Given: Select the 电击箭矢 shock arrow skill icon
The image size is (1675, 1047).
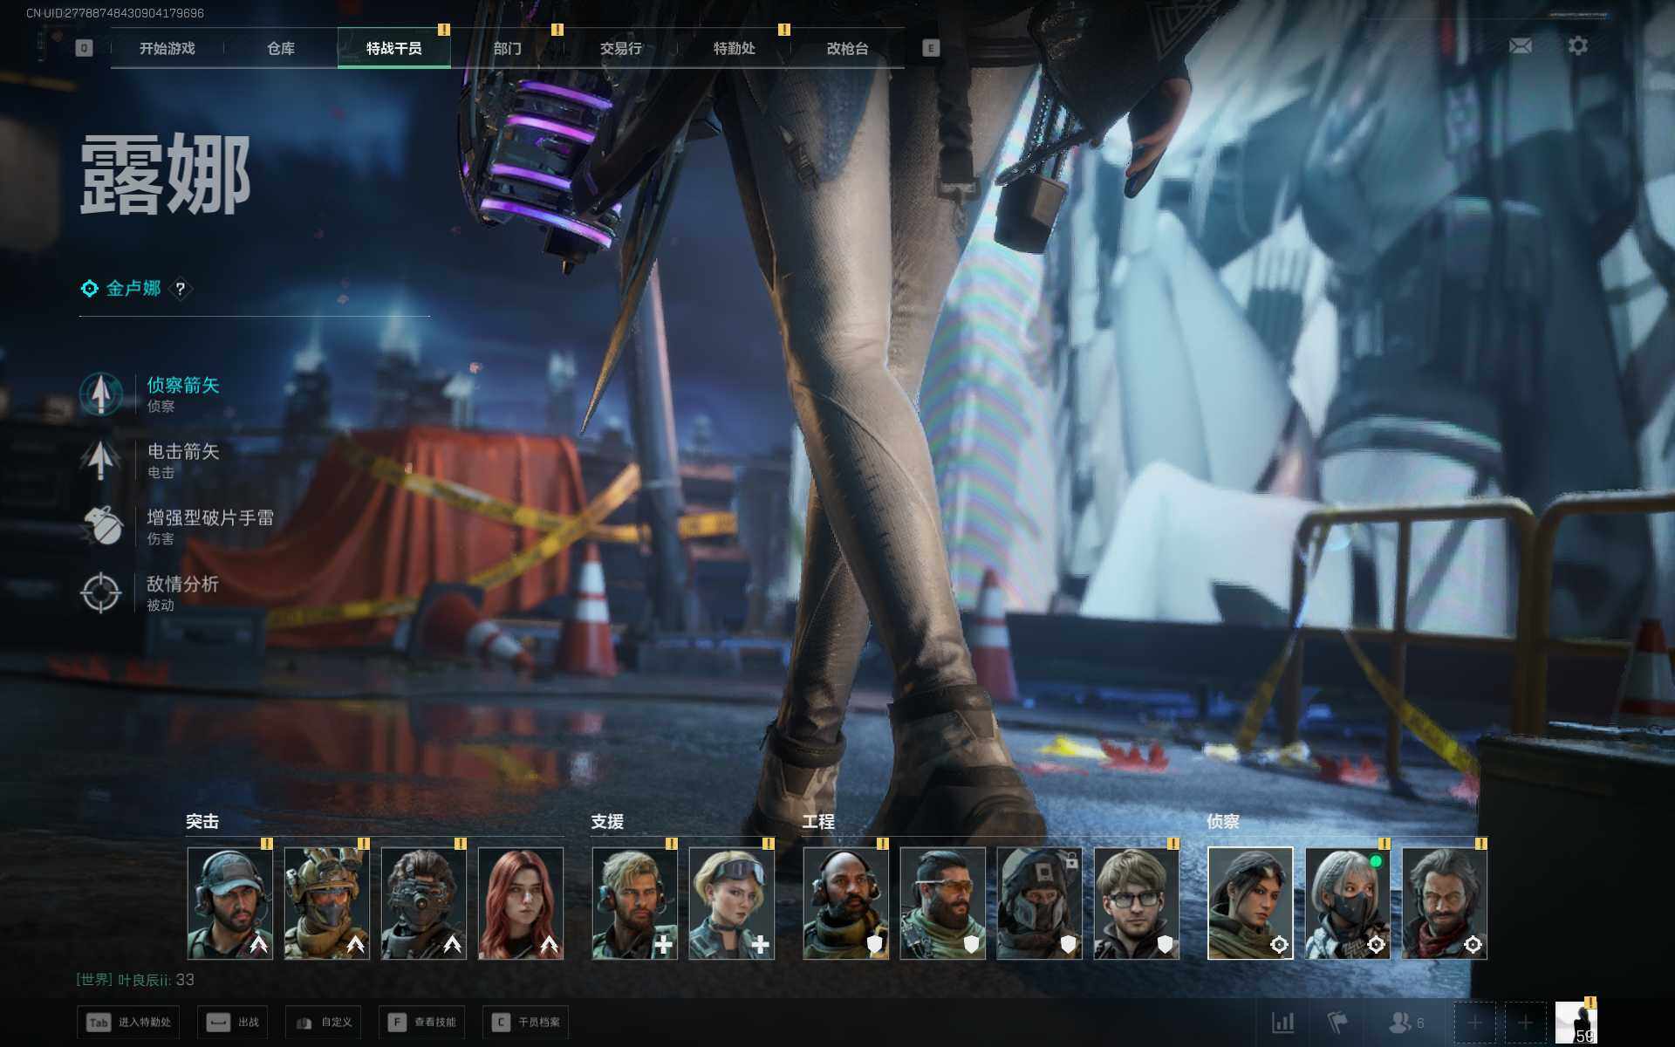Looking at the screenshot, I should coord(101,460).
